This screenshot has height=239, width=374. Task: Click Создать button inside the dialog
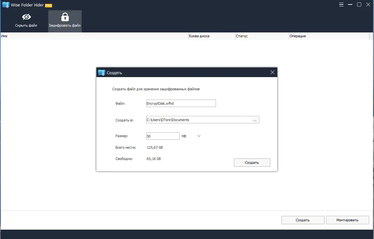252,163
